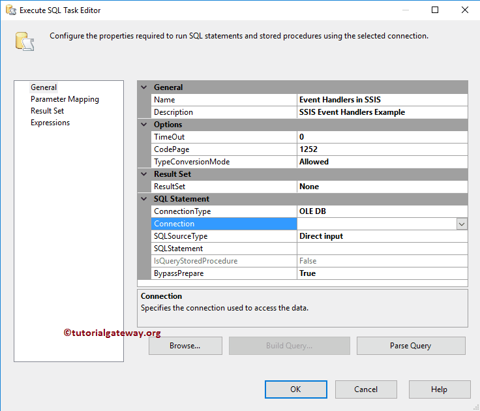Confirm with the OK button
The image size is (480, 411).
coord(295,389)
